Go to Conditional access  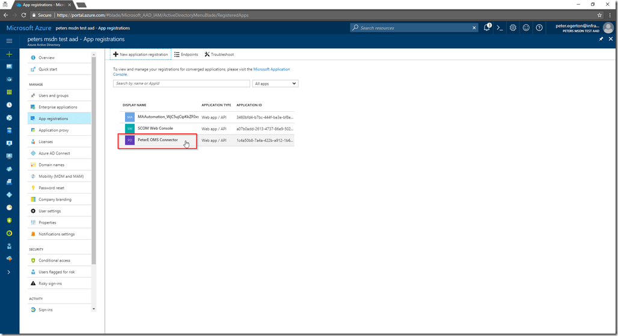[x=54, y=260]
